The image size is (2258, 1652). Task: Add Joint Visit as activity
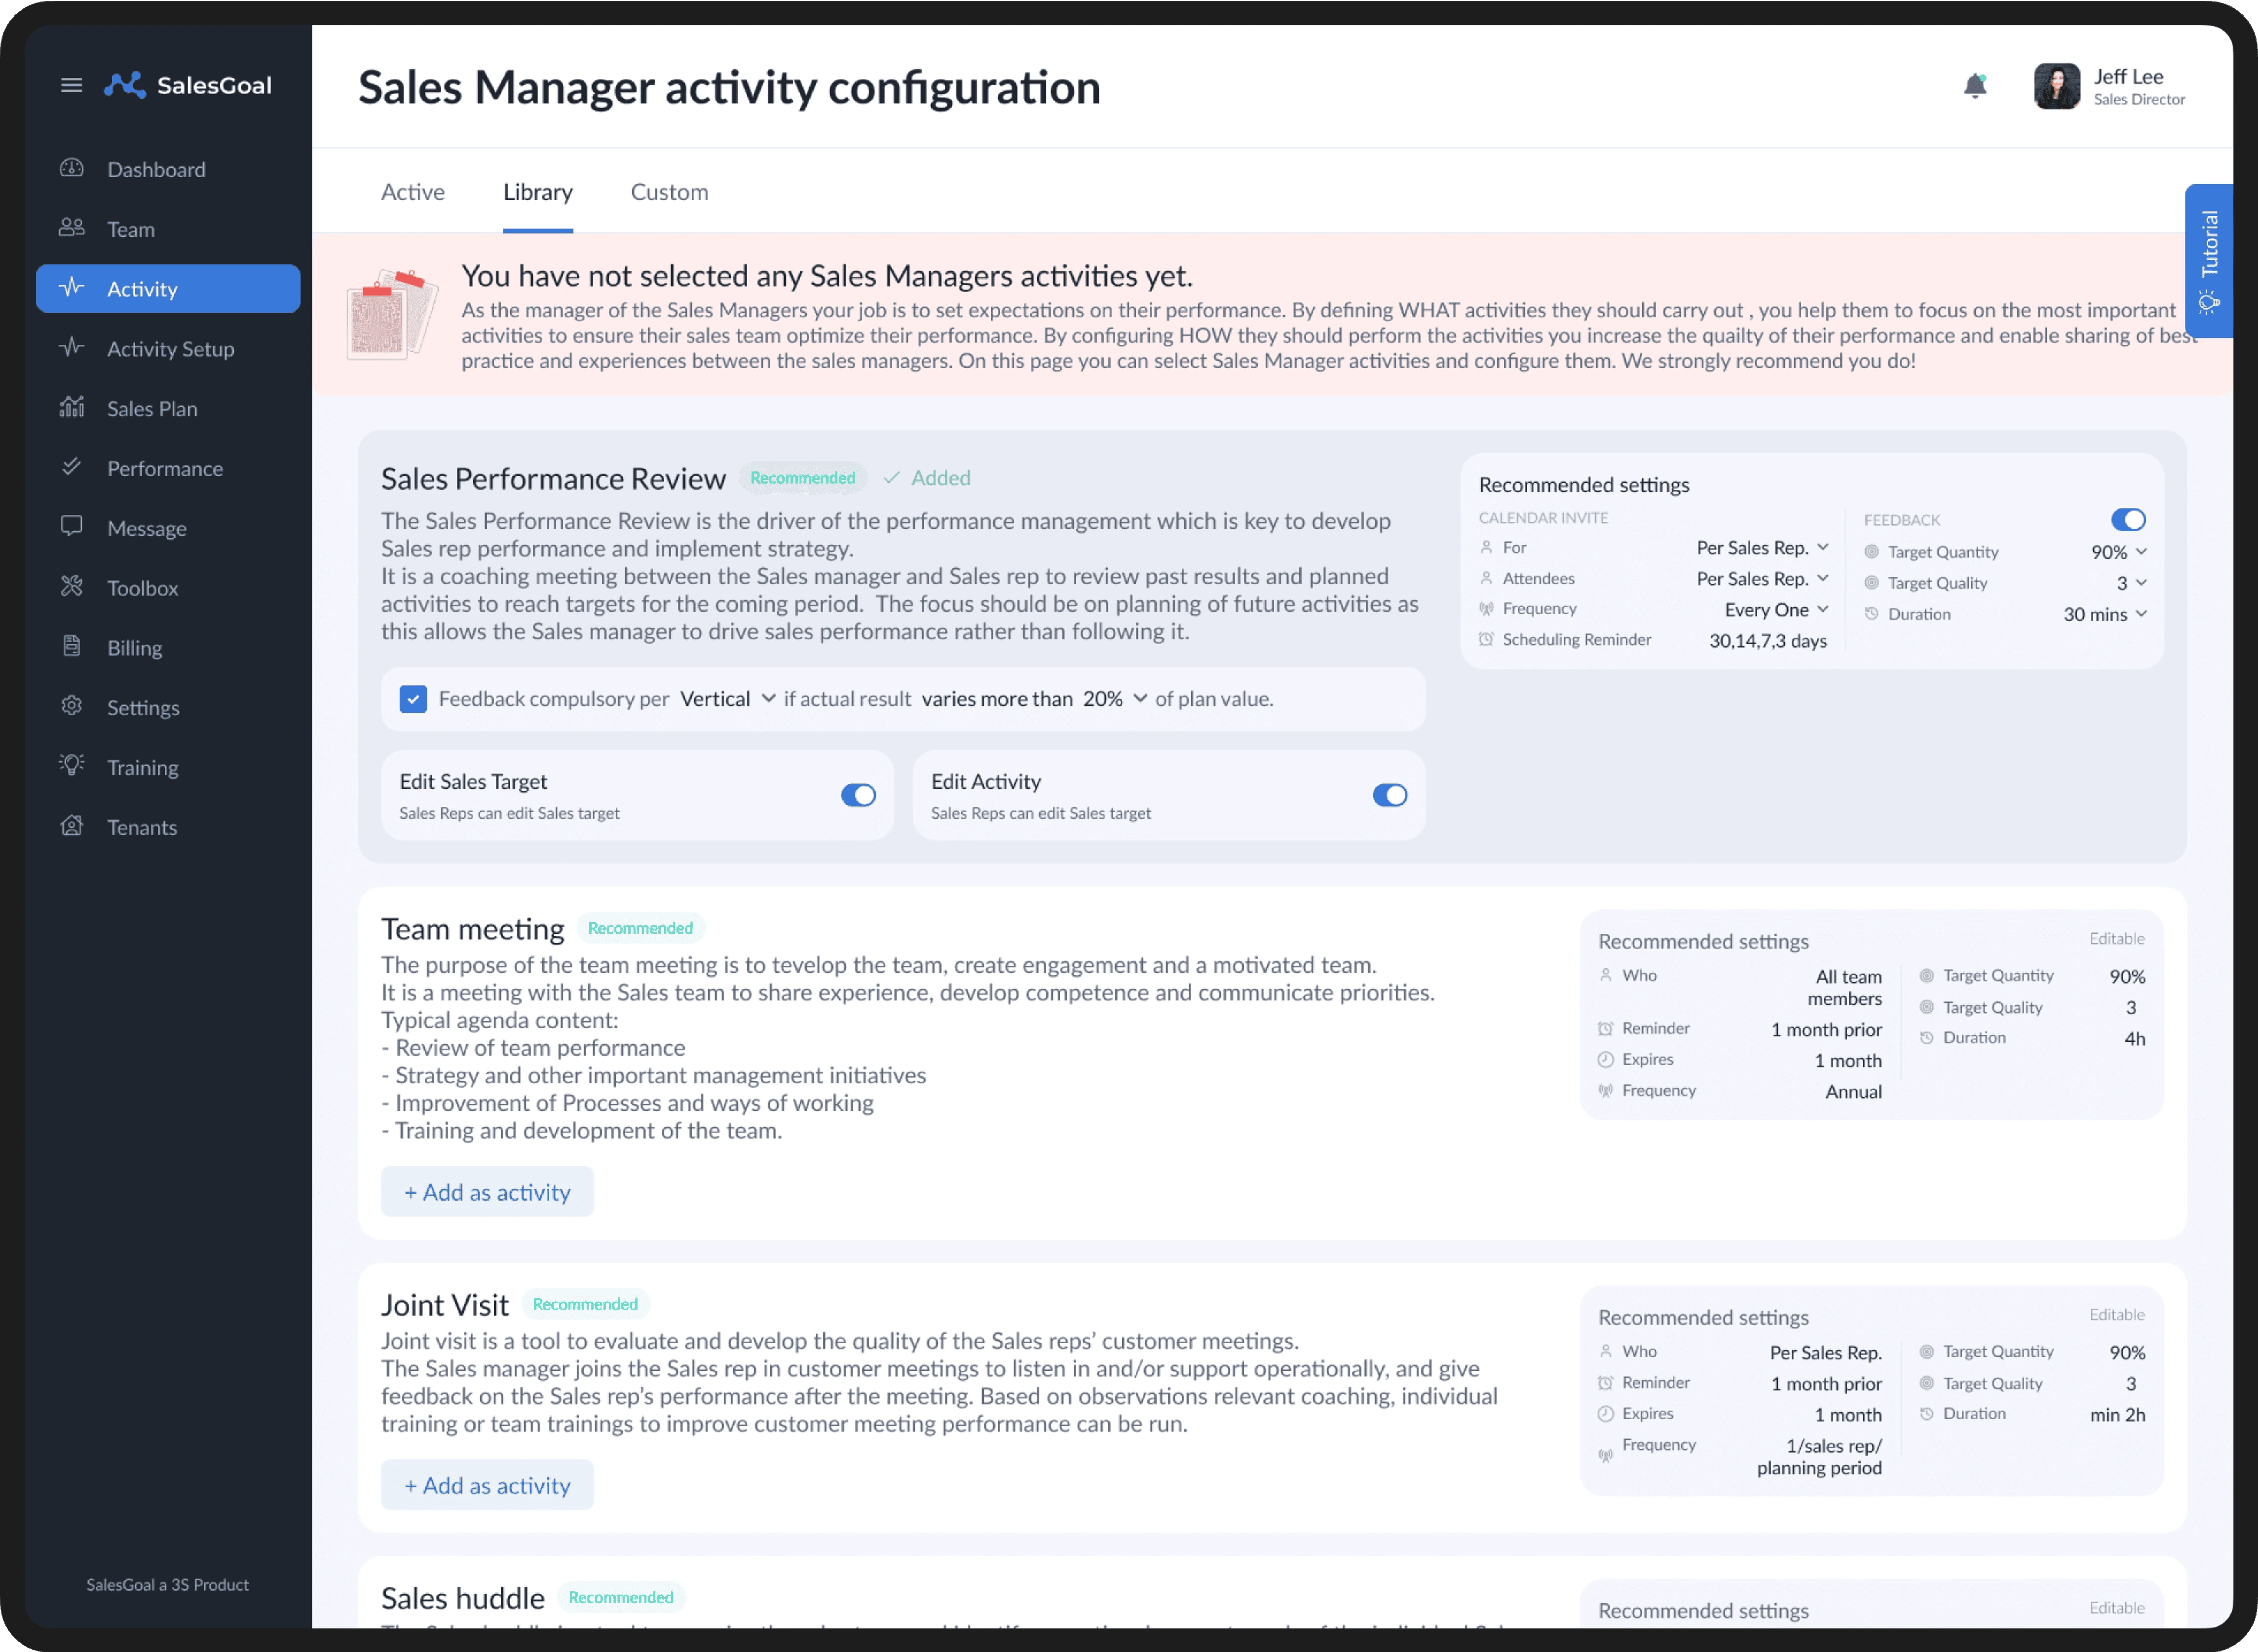(x=487, y=1485)
